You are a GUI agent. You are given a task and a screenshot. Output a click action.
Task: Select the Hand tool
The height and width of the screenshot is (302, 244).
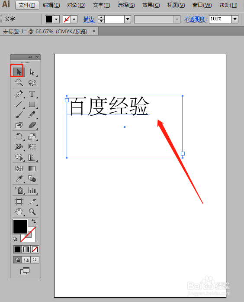pos(19,212)
